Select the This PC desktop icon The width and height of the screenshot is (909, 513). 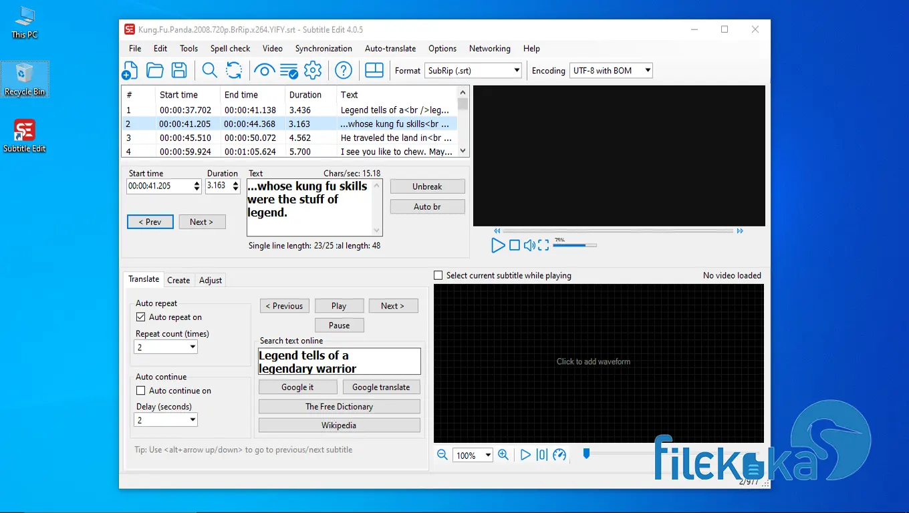[25, 22]
